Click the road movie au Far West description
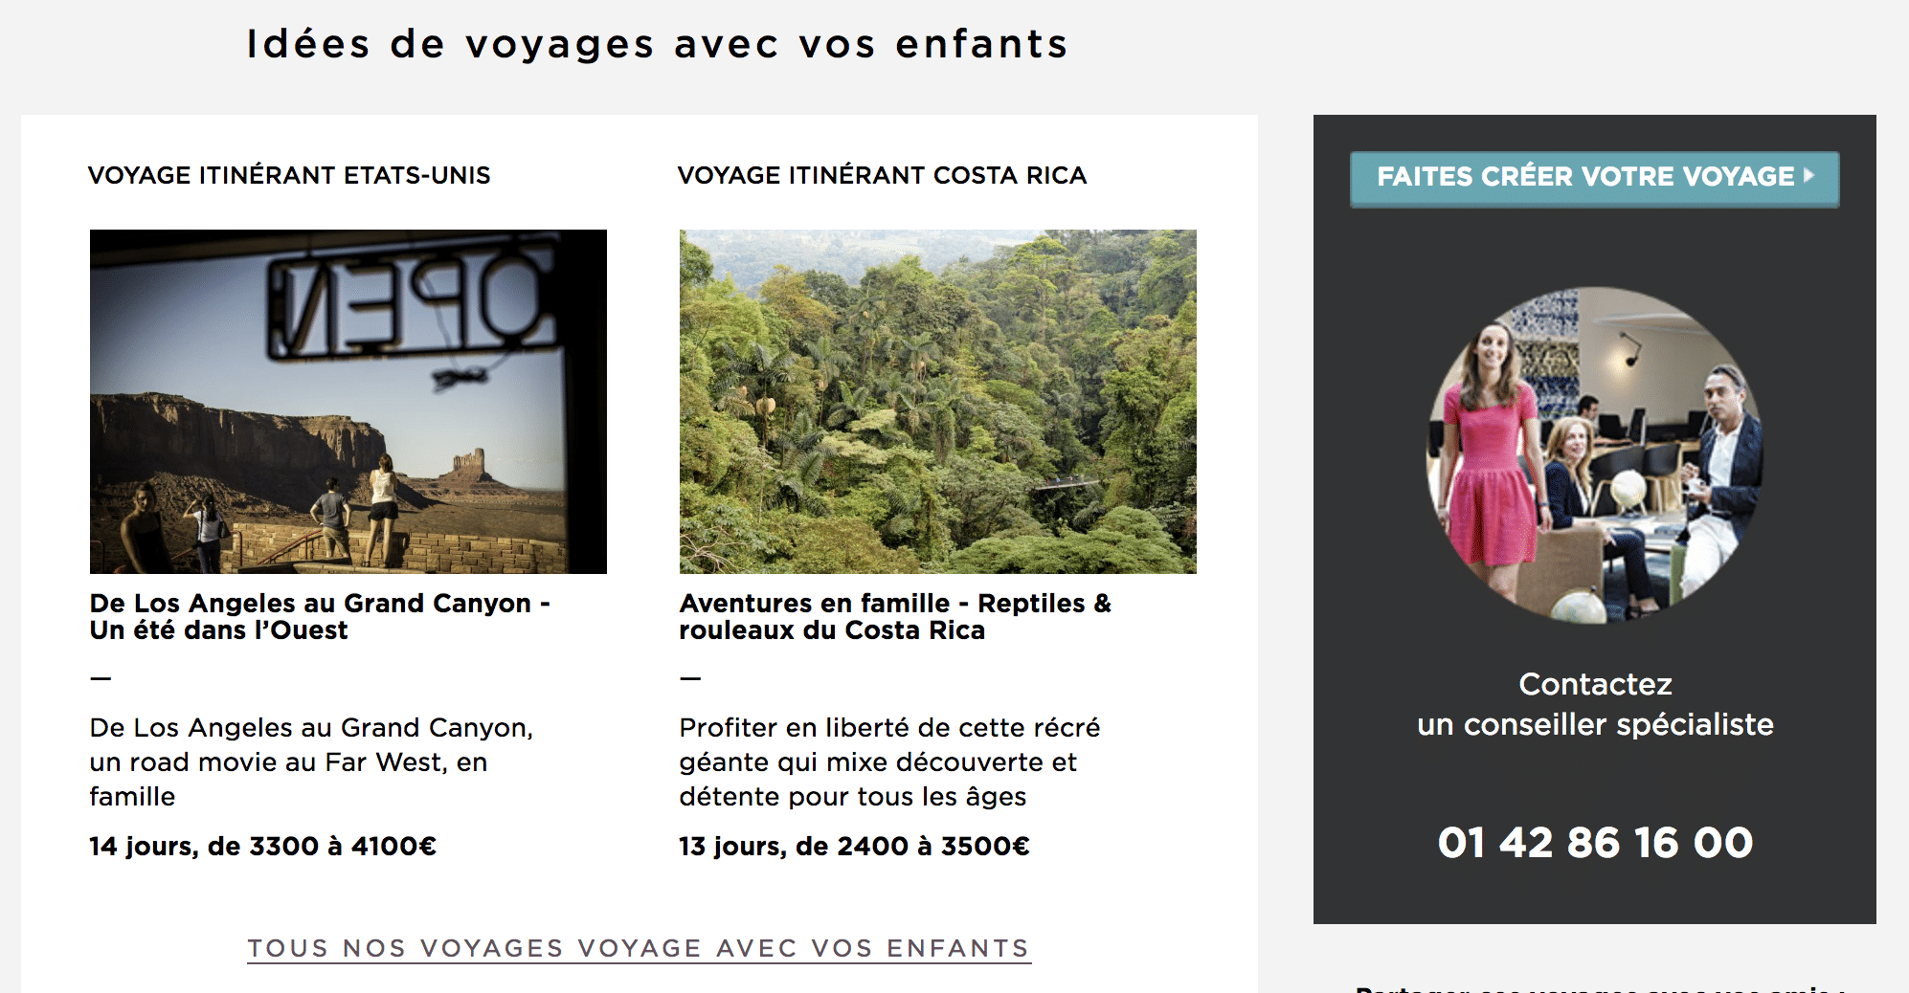Image resolution: width=1909 pixels, height=993 pixels. tap(312, 762)
